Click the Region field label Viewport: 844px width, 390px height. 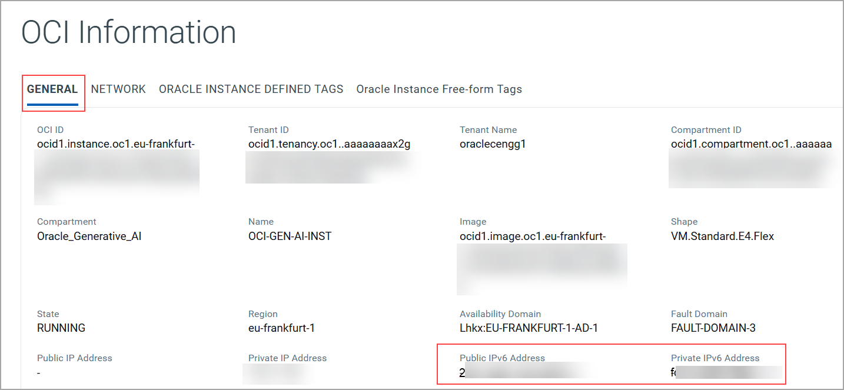pos(262,314)
